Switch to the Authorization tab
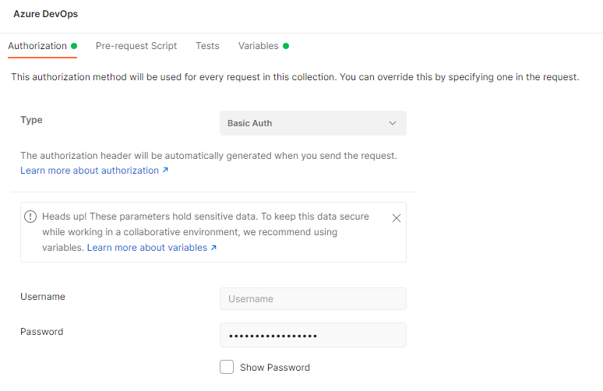Viewport: 603px width, 391px height. click(x=42, y=46)
